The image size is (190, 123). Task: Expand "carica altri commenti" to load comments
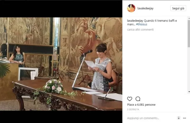140,30
